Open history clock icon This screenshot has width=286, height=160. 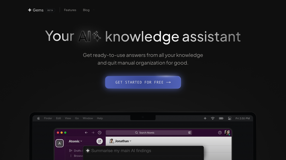click(x=100, y=133)
